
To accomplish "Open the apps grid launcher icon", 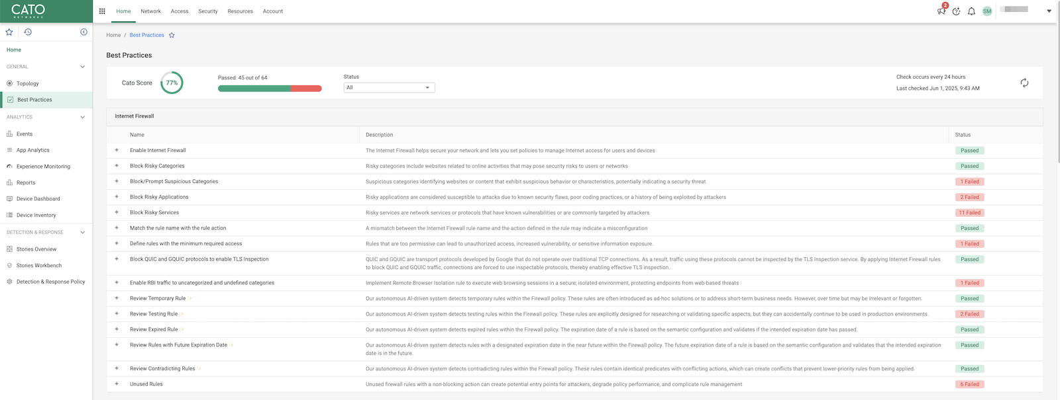I will (x=102, y=11).
